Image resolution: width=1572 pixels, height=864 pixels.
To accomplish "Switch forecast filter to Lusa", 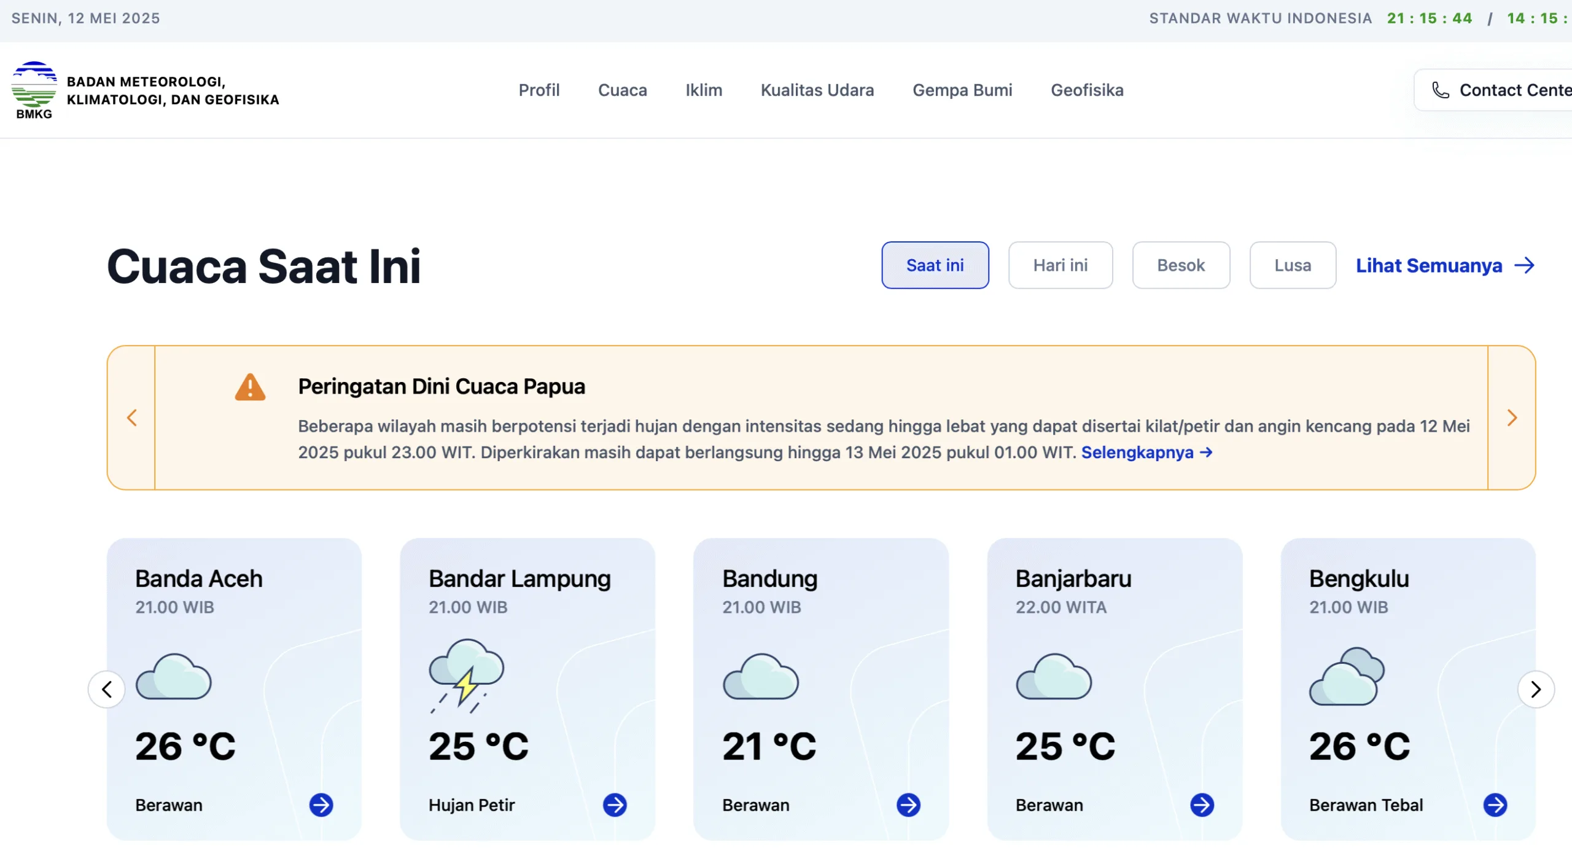I will pyautogui.click(x=1292, y=265).
